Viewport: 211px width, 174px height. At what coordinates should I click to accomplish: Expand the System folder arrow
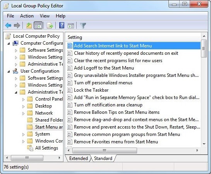click(23, 134)
